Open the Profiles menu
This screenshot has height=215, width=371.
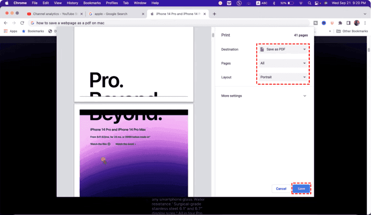click(x=112, y=3)
